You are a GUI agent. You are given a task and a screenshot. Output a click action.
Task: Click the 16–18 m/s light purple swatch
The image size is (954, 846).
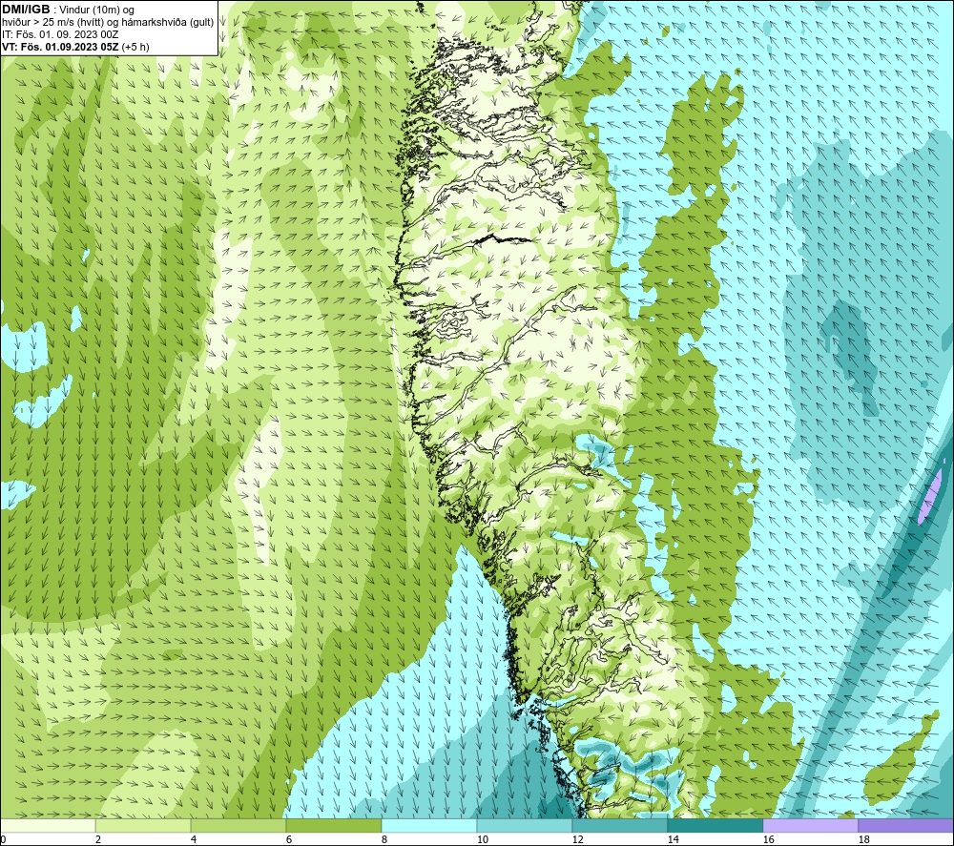tap(810, 825)
